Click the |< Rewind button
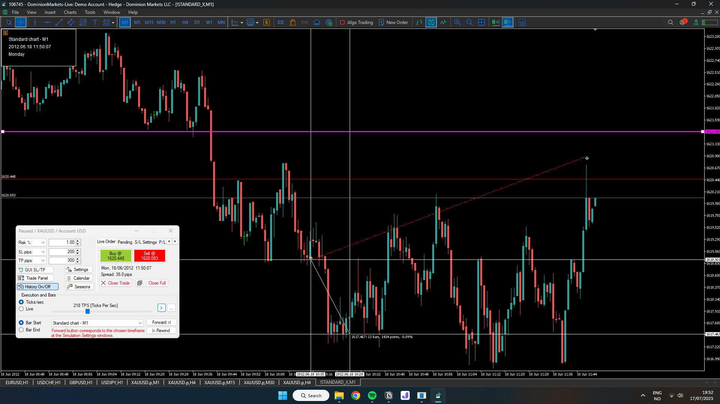Screen dimensions: 720x404 [161, 331]
